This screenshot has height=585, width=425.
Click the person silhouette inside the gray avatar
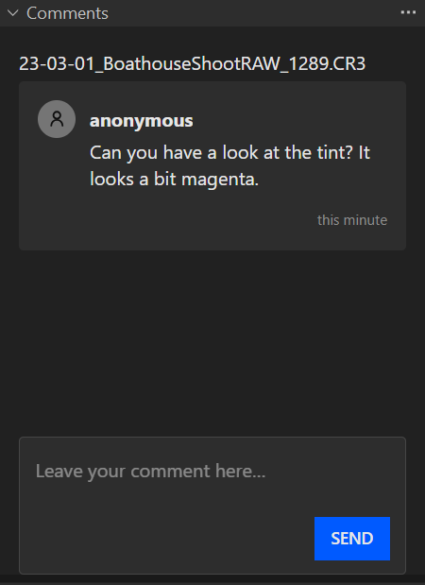pos(57,119)
